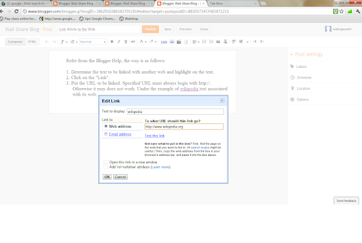Click the insert image icon
This screenshot has height=243, width=362.
coord(172,42)
